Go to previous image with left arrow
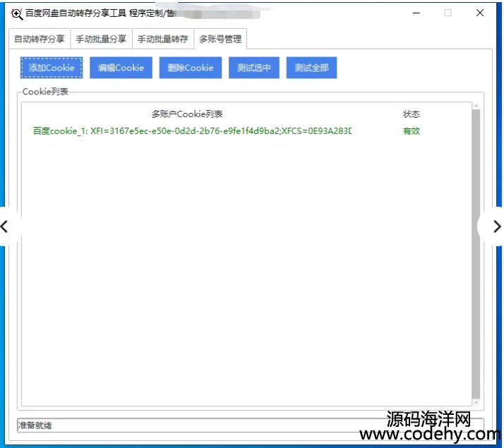Viewport: 504px width, 448px height. click(x=6, y=226)
